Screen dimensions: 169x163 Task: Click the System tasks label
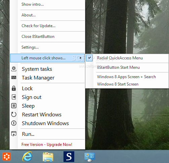point(37,69)
